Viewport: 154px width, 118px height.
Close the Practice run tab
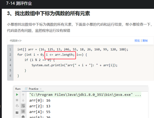pos(41,89)
